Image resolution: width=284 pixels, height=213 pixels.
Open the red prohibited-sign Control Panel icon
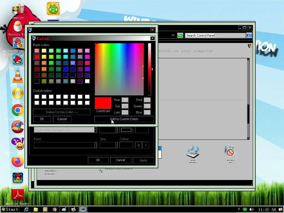(x=230, y=151)
